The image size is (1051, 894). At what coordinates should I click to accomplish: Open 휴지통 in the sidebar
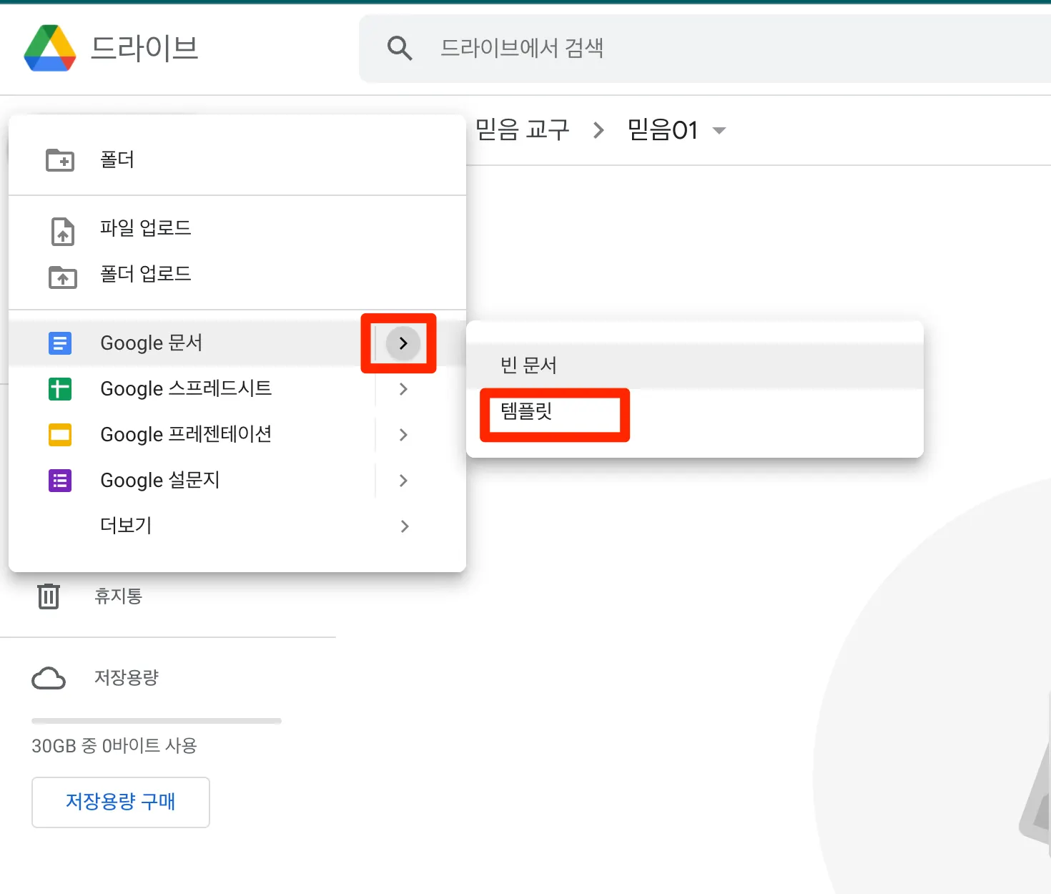coord(118,596)
